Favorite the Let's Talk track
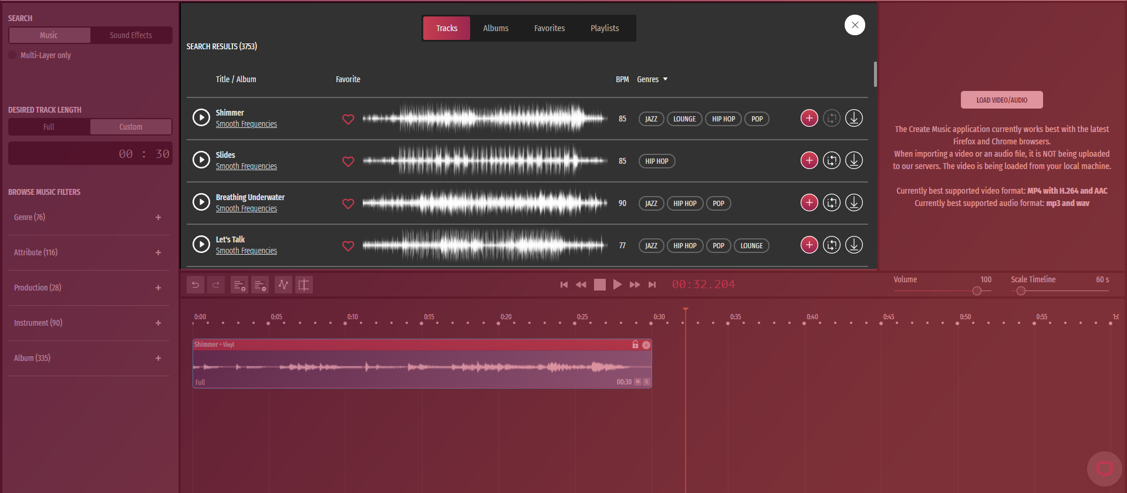This screenshot has height=493, width=1127. tap(348, 246)
